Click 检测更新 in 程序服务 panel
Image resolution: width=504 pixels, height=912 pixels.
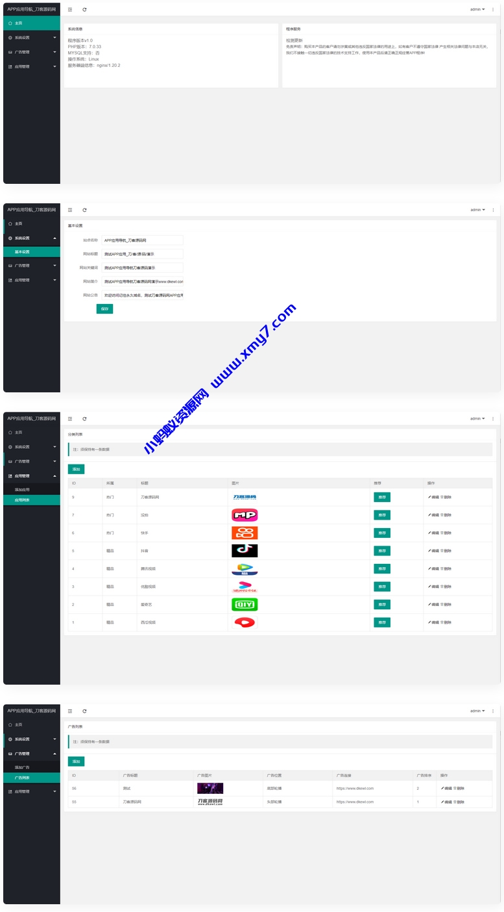[x=294, y=40]
